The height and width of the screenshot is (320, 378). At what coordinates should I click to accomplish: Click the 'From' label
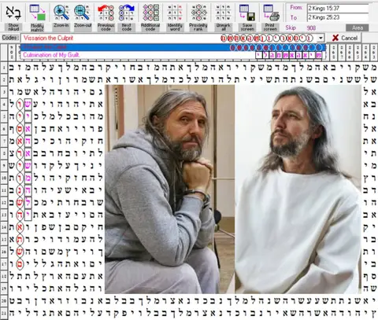296,8
